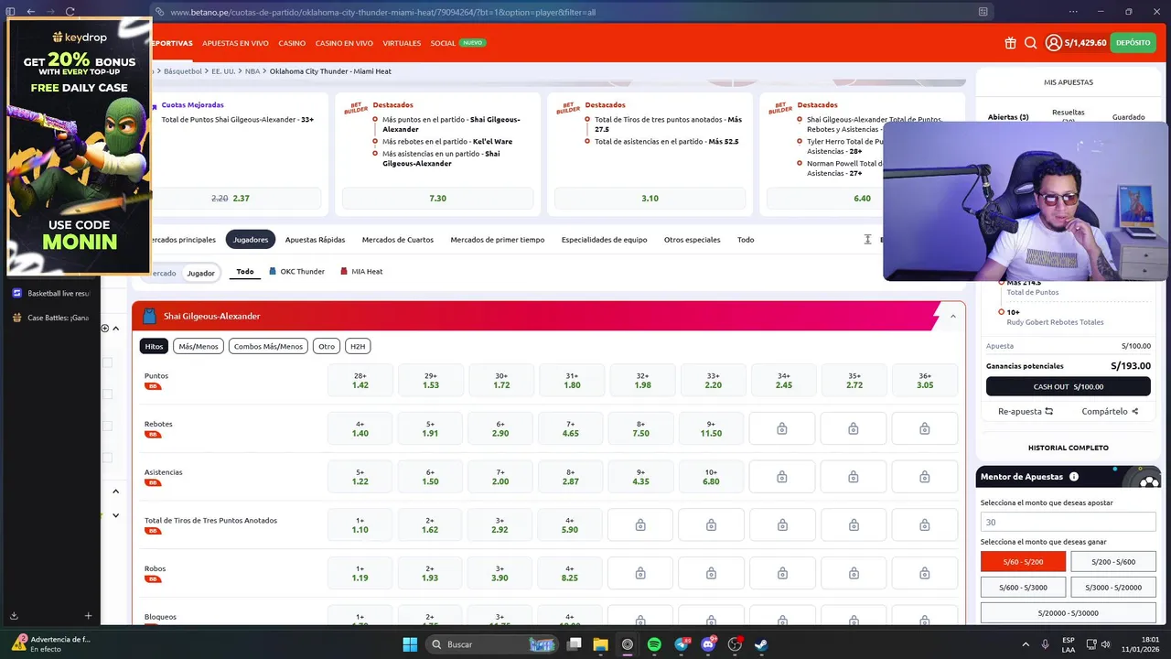Filter players by OKC Thunder
The height and width of the screenshot is (659, 1171).
tap(296, 272)
